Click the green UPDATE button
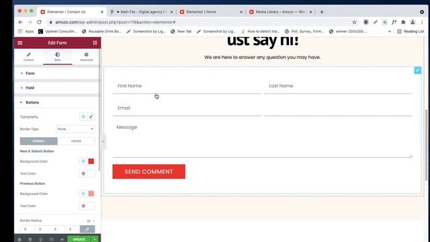This screenshot has height=242, width=430. click(x=79, y=239)
